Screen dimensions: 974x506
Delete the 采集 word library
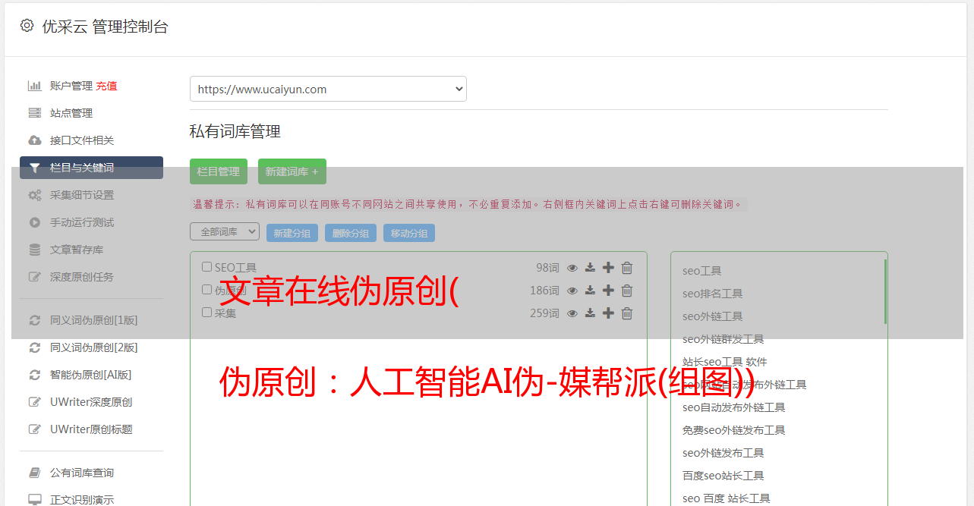(x=627, y=313)
